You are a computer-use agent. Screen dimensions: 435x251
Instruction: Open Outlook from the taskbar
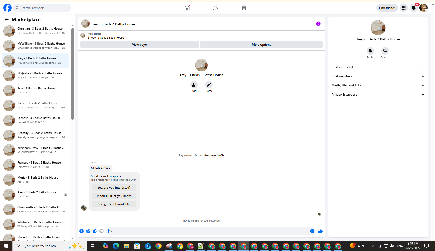[148, 246]
